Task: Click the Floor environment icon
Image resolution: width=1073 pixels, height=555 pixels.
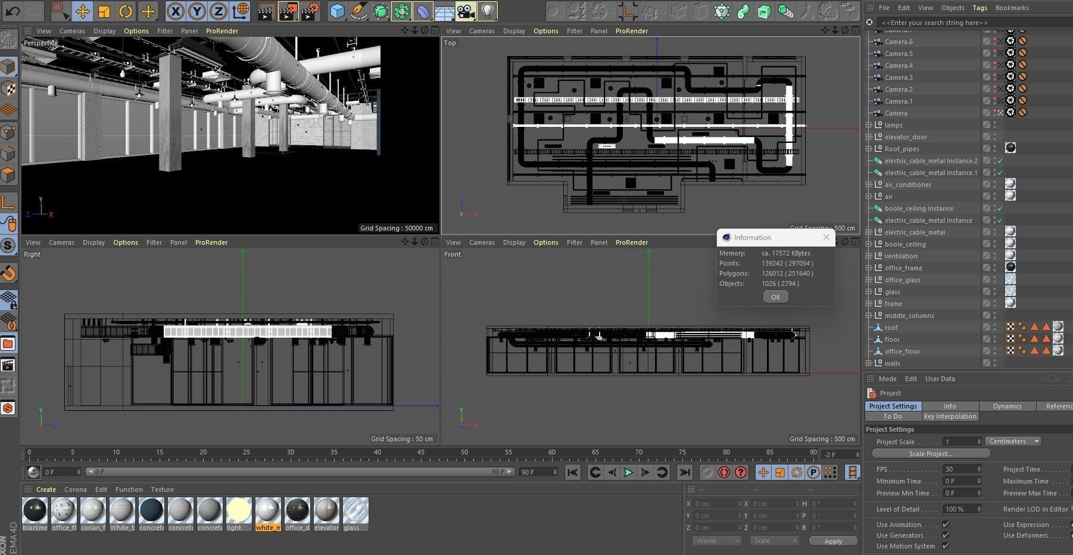Action: [445, 11]
